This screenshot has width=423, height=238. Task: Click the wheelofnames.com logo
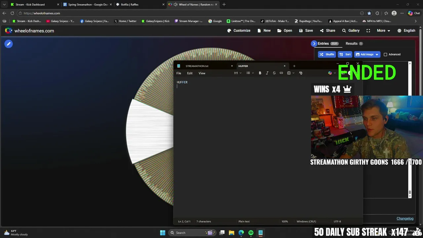click(29, 31)
